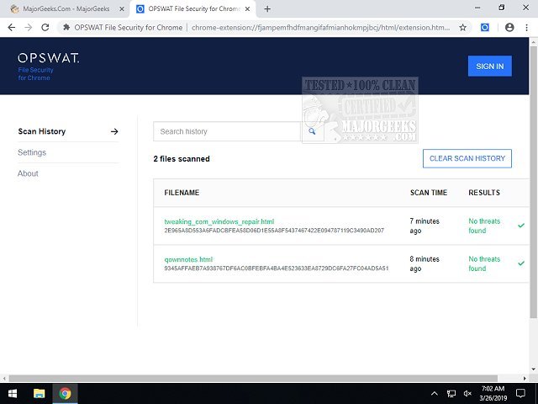
Task: Click the vertical scrollbar down arrow
Action: pyautogui.click(x=533, y=369)
